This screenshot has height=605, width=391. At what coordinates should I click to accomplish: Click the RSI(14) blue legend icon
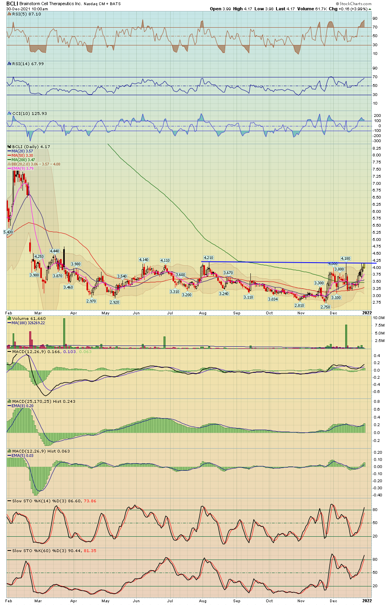[9, 64]
